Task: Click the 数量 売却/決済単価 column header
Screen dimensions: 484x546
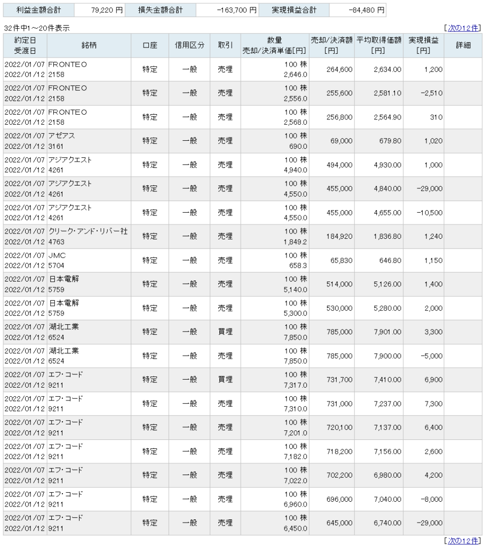Action: pos(275,46)
